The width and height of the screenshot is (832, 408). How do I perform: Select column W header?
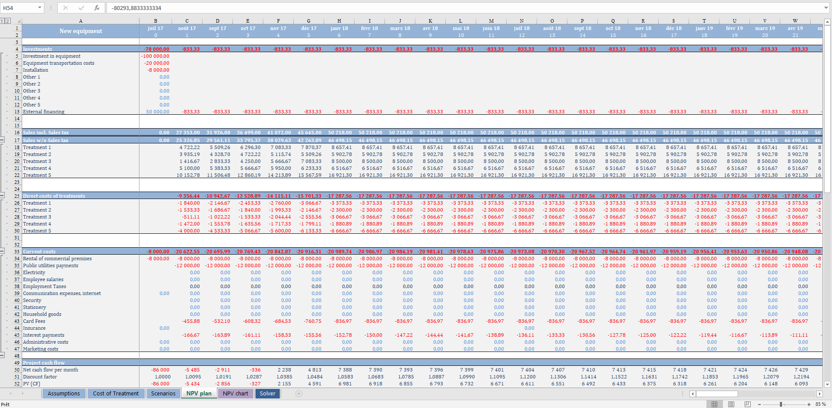click(x=795, y=21)
